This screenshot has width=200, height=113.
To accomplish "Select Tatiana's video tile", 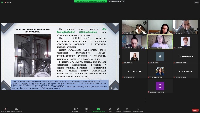I will (x=160, y=27).
